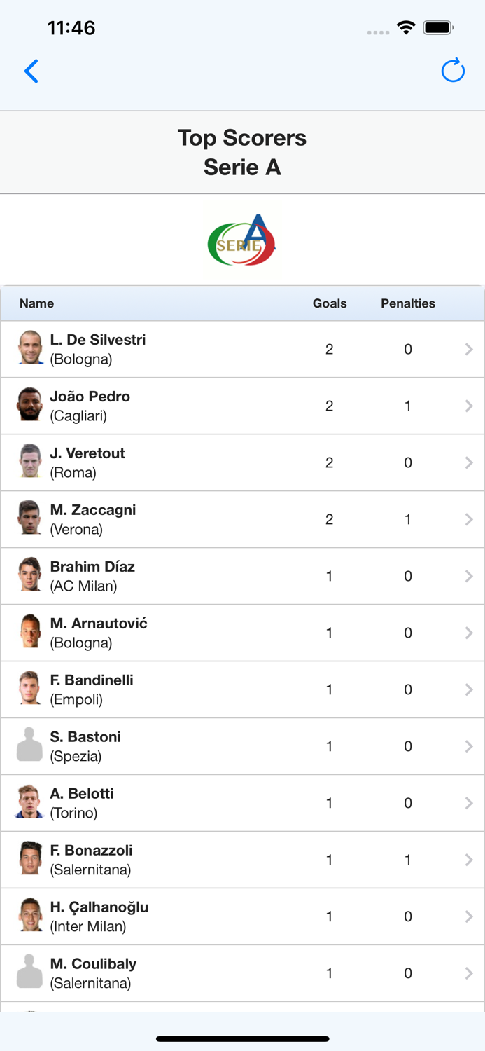
Task: Open M. Arnautović's player entry
Action: [x=242, y=632]
